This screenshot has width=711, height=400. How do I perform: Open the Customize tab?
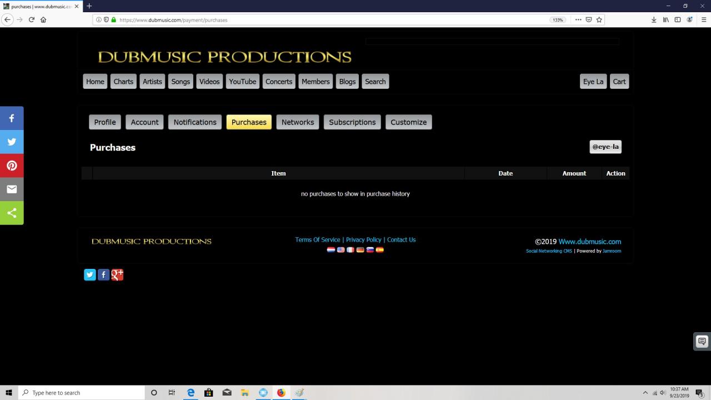pyautogui.click(x=409, y=122)
